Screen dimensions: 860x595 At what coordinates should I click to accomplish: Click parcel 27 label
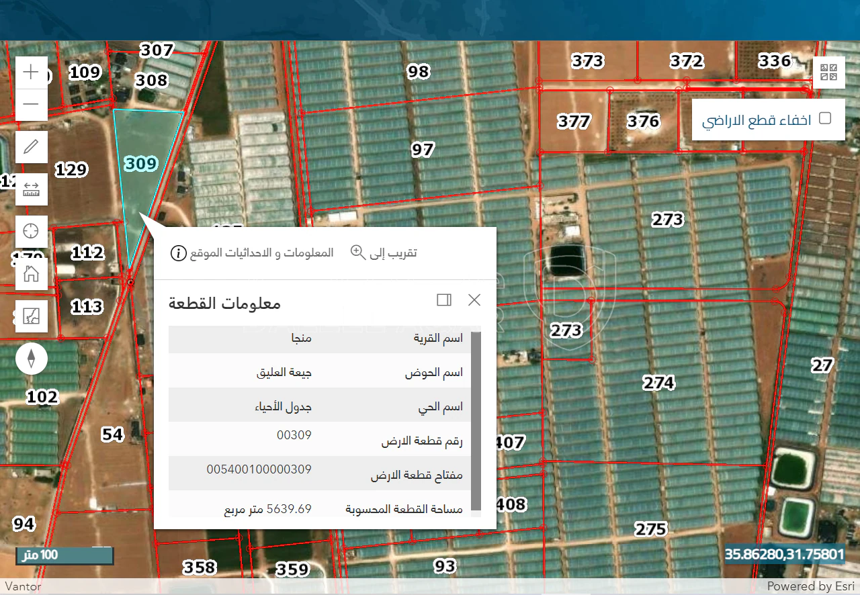click(822, 365)
